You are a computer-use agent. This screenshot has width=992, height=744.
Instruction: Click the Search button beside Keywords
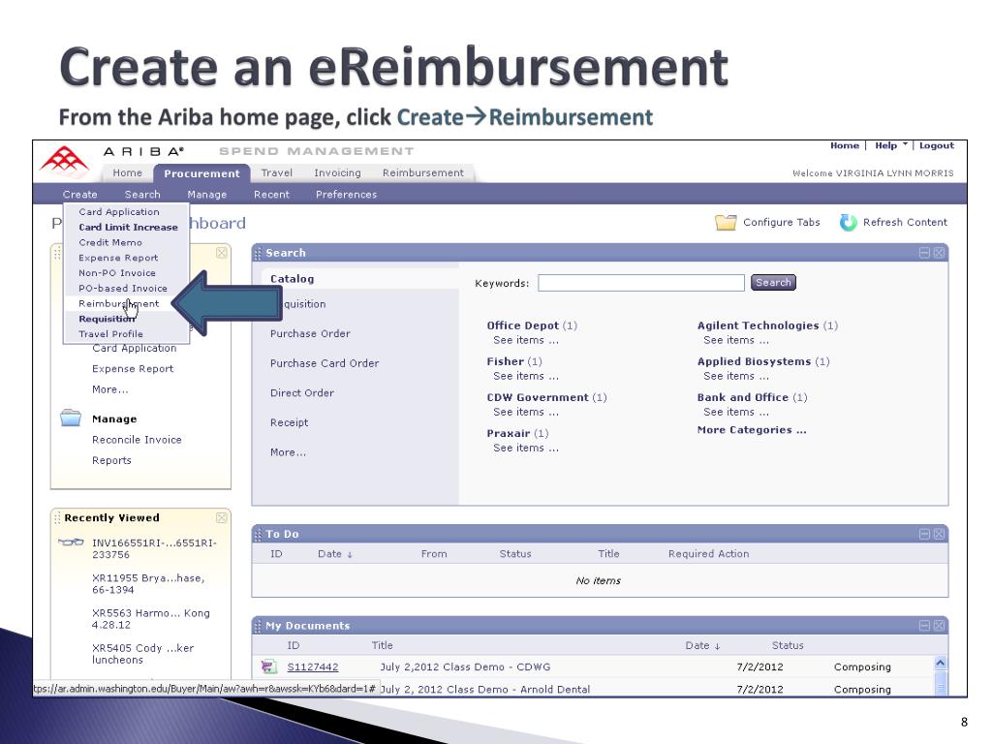click(x=773, y=282)
